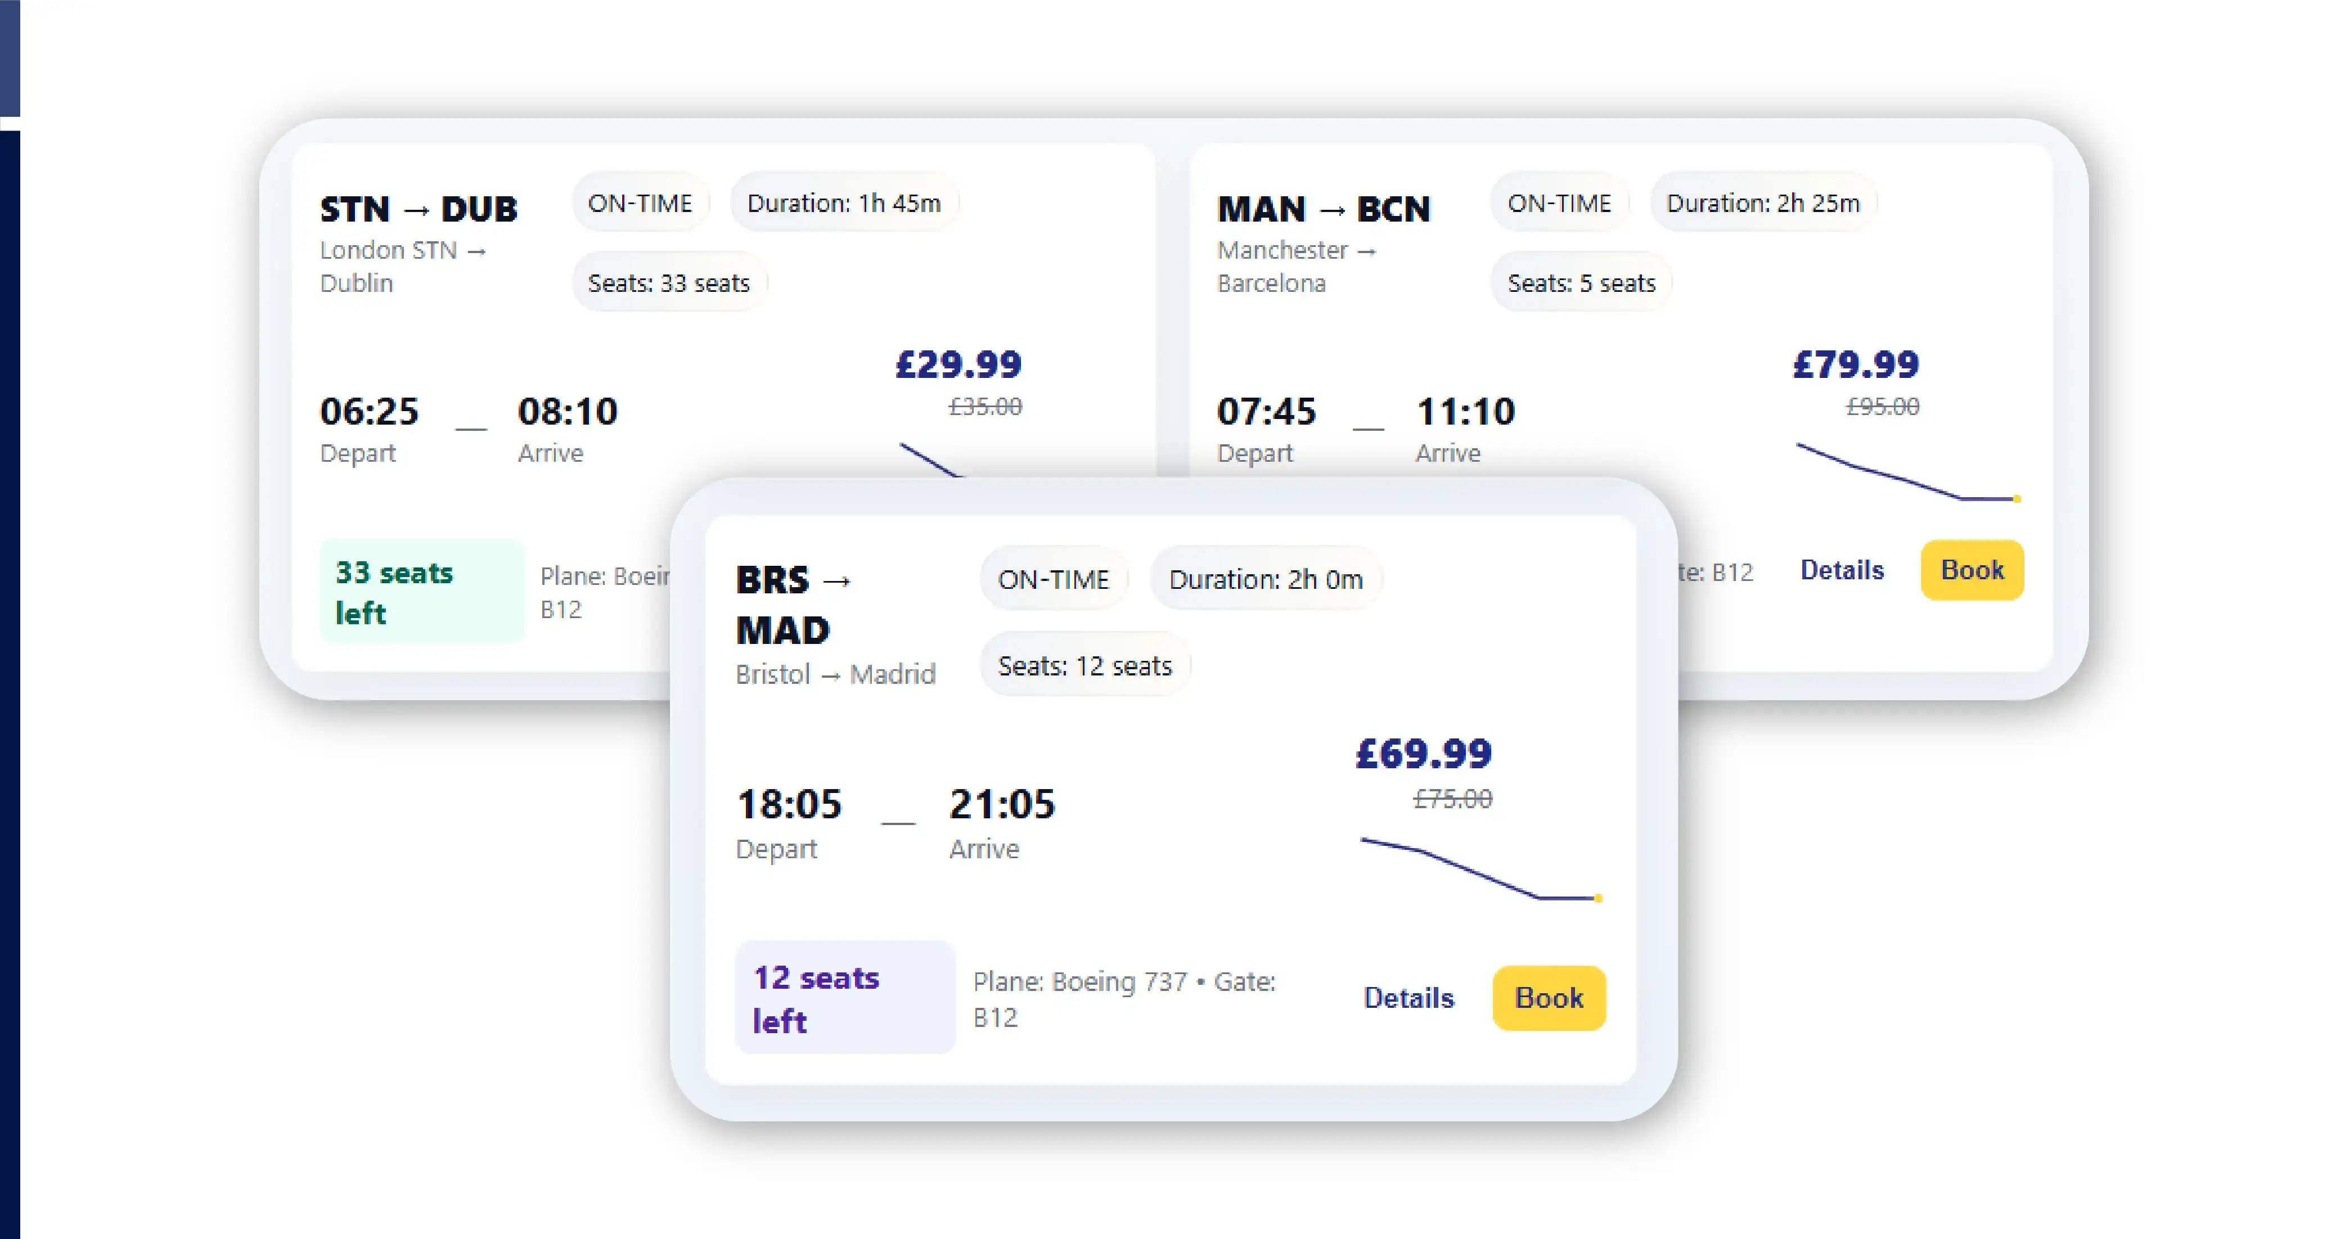
Task: Select the £69.99 price on BRS card
Action: (1424, 754)
